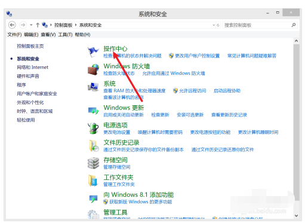Click the Work Folders icon

click(93, 181)
